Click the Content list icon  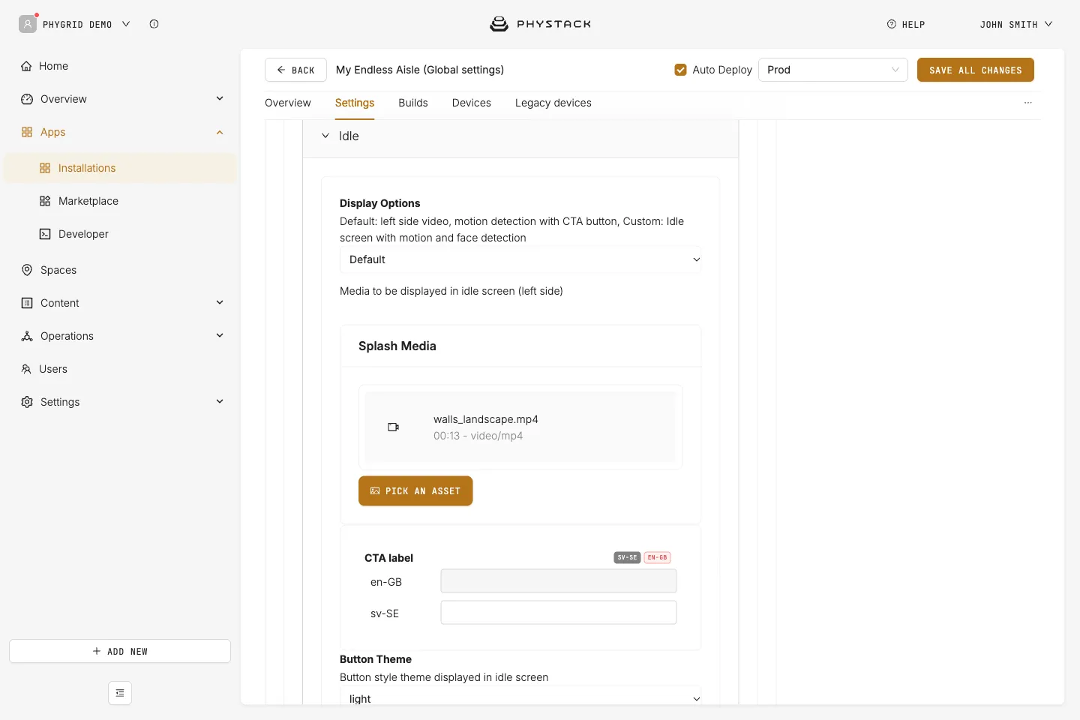(27, 303)
